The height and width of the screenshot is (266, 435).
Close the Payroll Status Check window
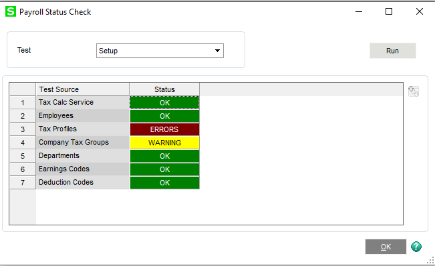[420, 11]
